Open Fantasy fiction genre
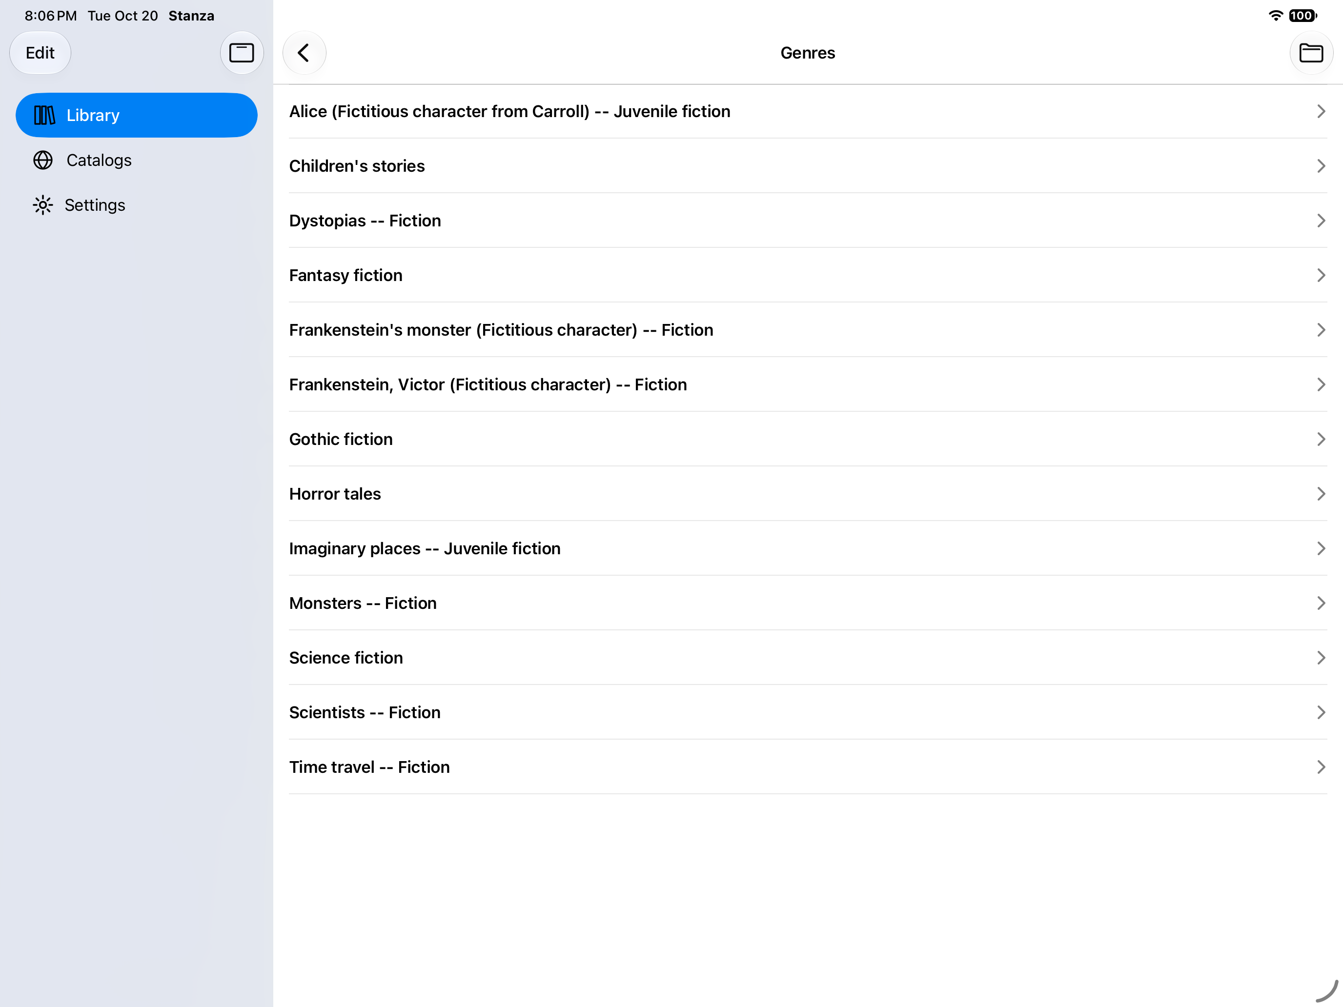 (x=808, y=276)
